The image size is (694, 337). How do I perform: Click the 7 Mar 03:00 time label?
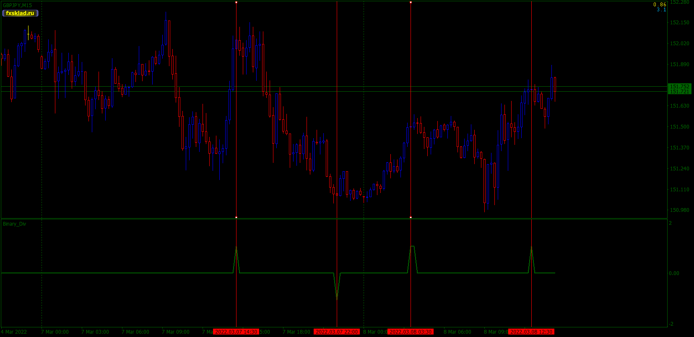tap(95, 332)
